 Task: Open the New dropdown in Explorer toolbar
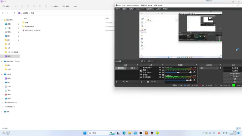6,6
